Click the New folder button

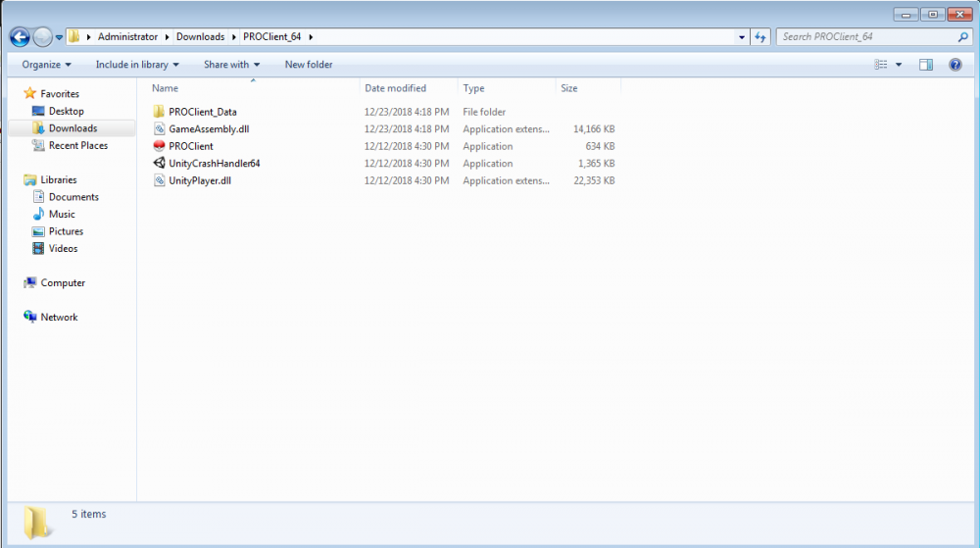(x=309, y=65)
